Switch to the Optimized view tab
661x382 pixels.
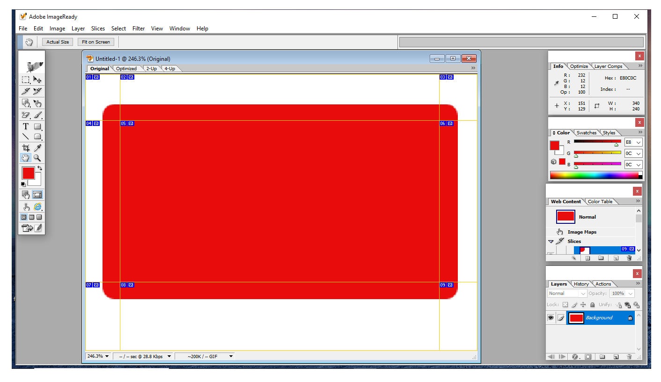tap(126, 69)
